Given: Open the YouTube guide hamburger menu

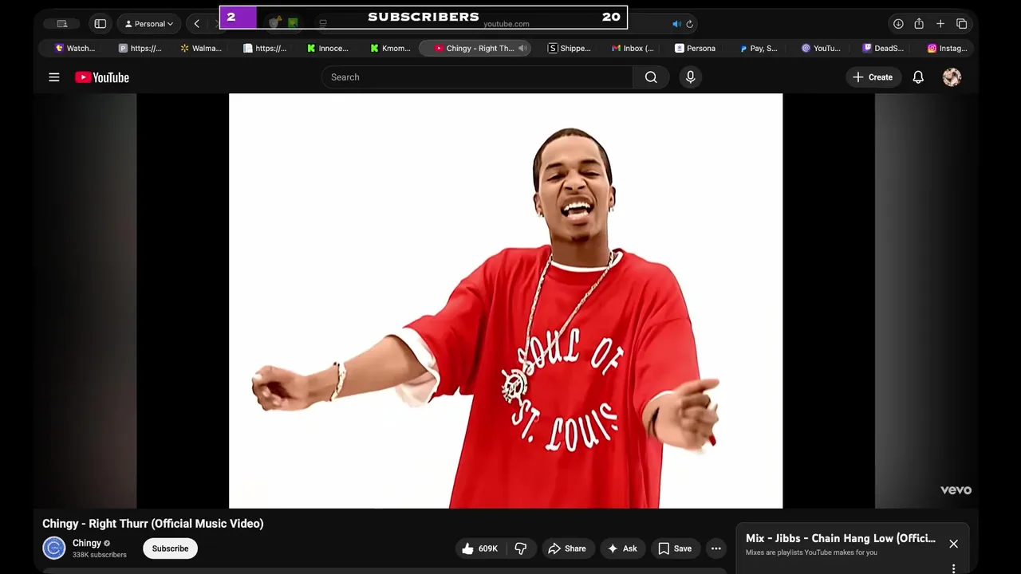Looking at the screenshot, I should (x=54, y=77).
